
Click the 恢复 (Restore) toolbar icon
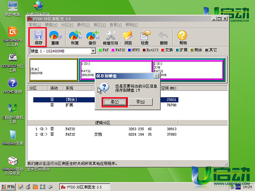click(75, 37)
